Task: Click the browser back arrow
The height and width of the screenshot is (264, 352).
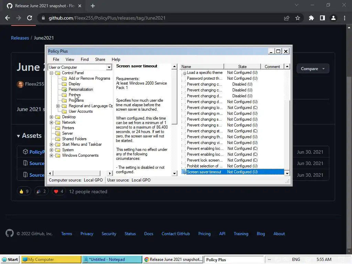Action: [8, 18]
